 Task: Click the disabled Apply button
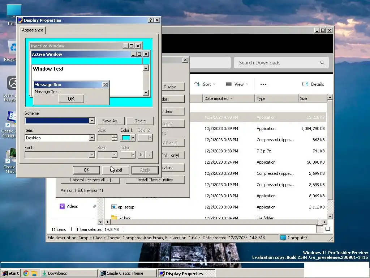point(145,170)
